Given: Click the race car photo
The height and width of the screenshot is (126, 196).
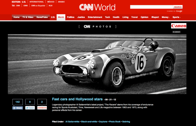Looking at the screenshot, I should 97,64.
